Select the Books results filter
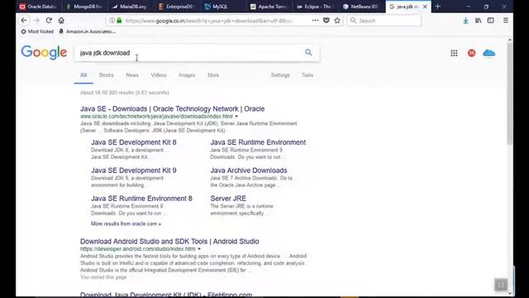This screenshot has height=298, width=529. [x=107, y=75]
